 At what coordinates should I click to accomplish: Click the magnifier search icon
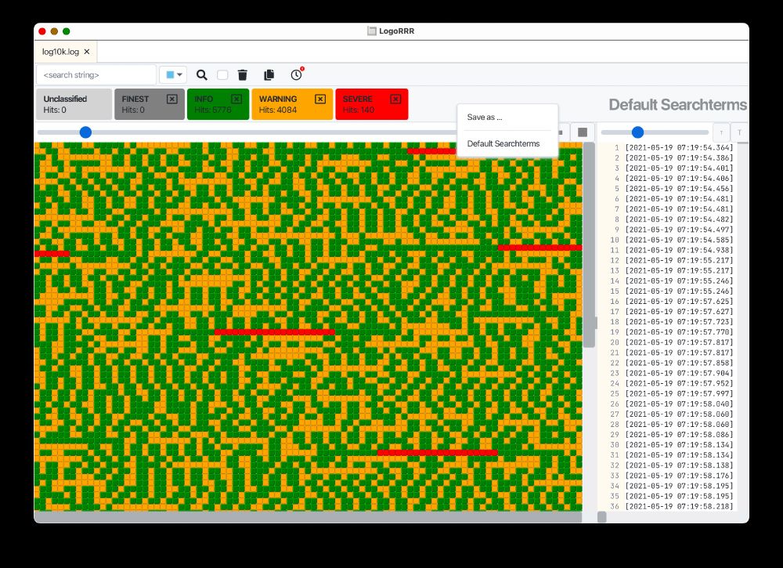click(202, 75)
